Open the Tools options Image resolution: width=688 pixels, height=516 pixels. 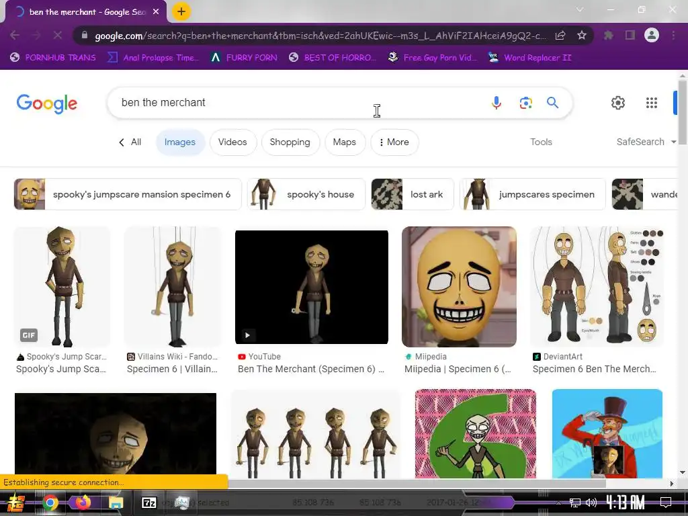[541, 142]
